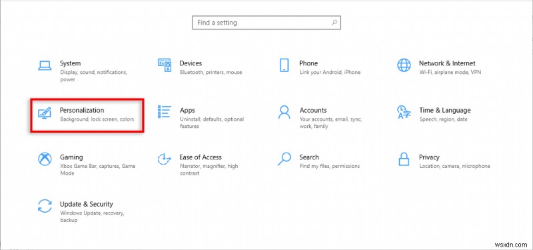
Task: Click the Search magnifying glass category icon
Action: click(284, 159)
